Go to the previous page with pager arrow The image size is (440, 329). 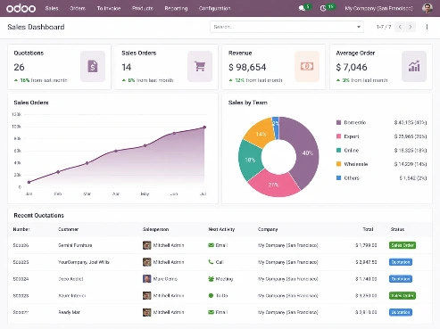pyautogui.click(x=400, y=27)
